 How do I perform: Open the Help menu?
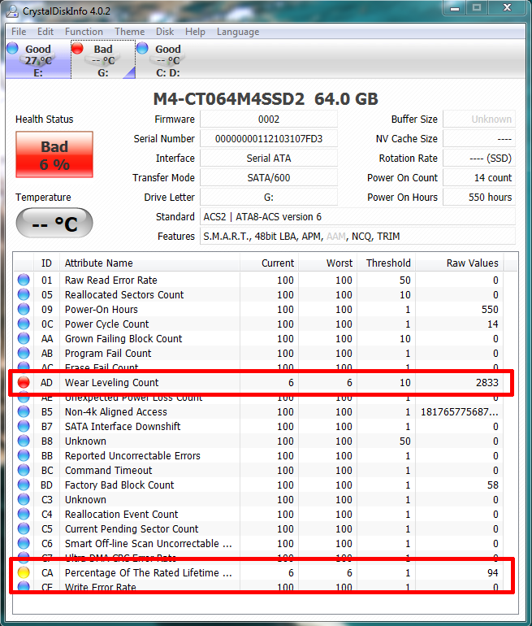coord(195,32)
